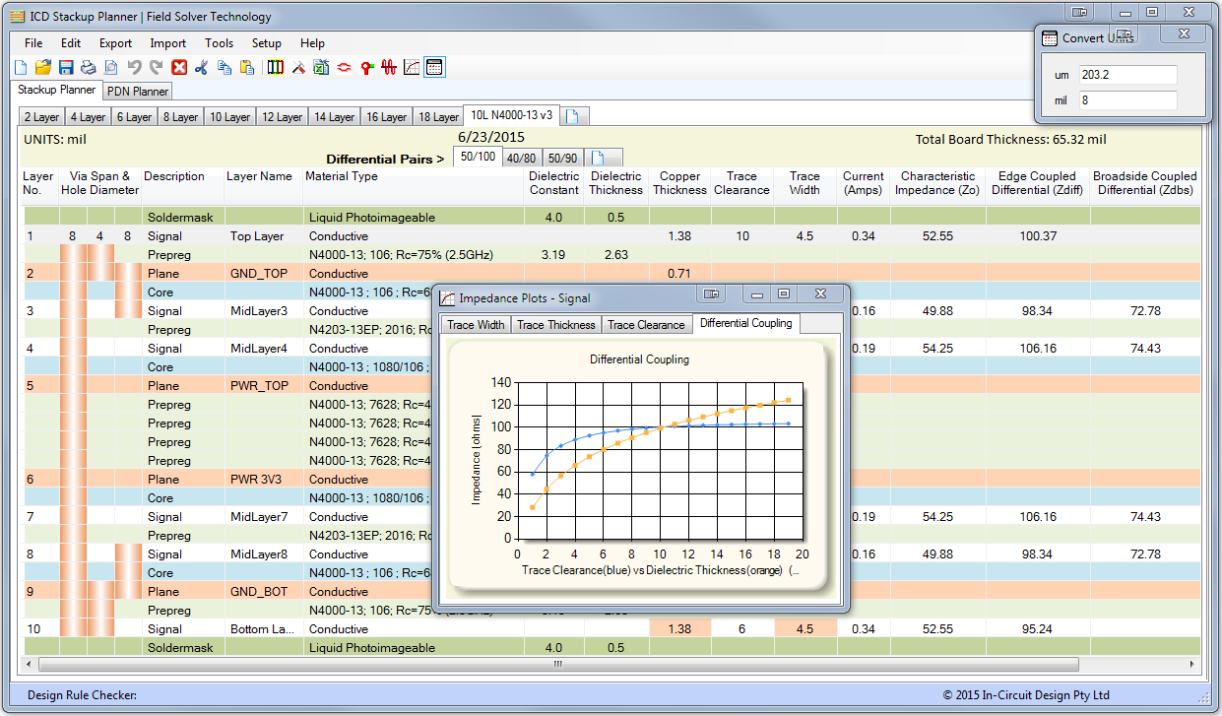
Task: Print the stackup using printer icon
Action: [x=89, y=68]
